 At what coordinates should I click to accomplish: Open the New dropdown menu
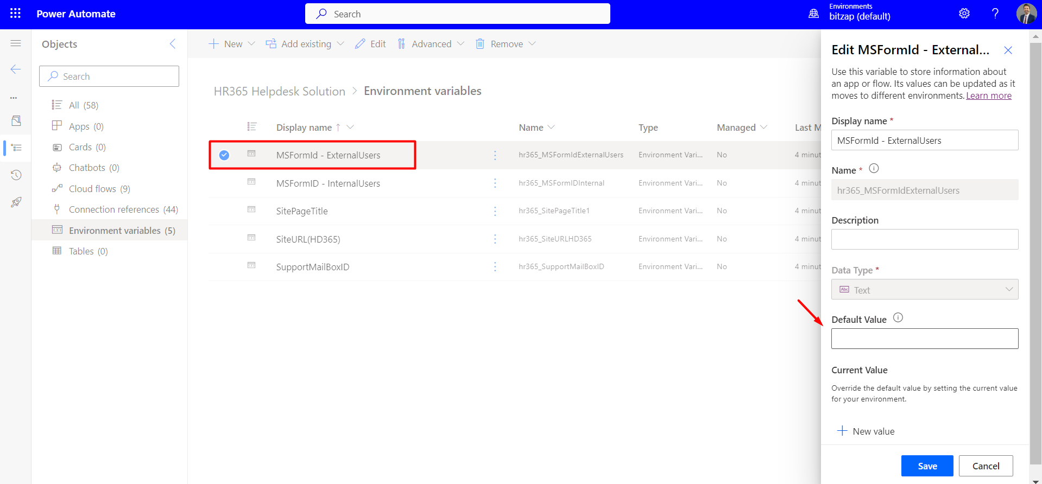(232, 44)
